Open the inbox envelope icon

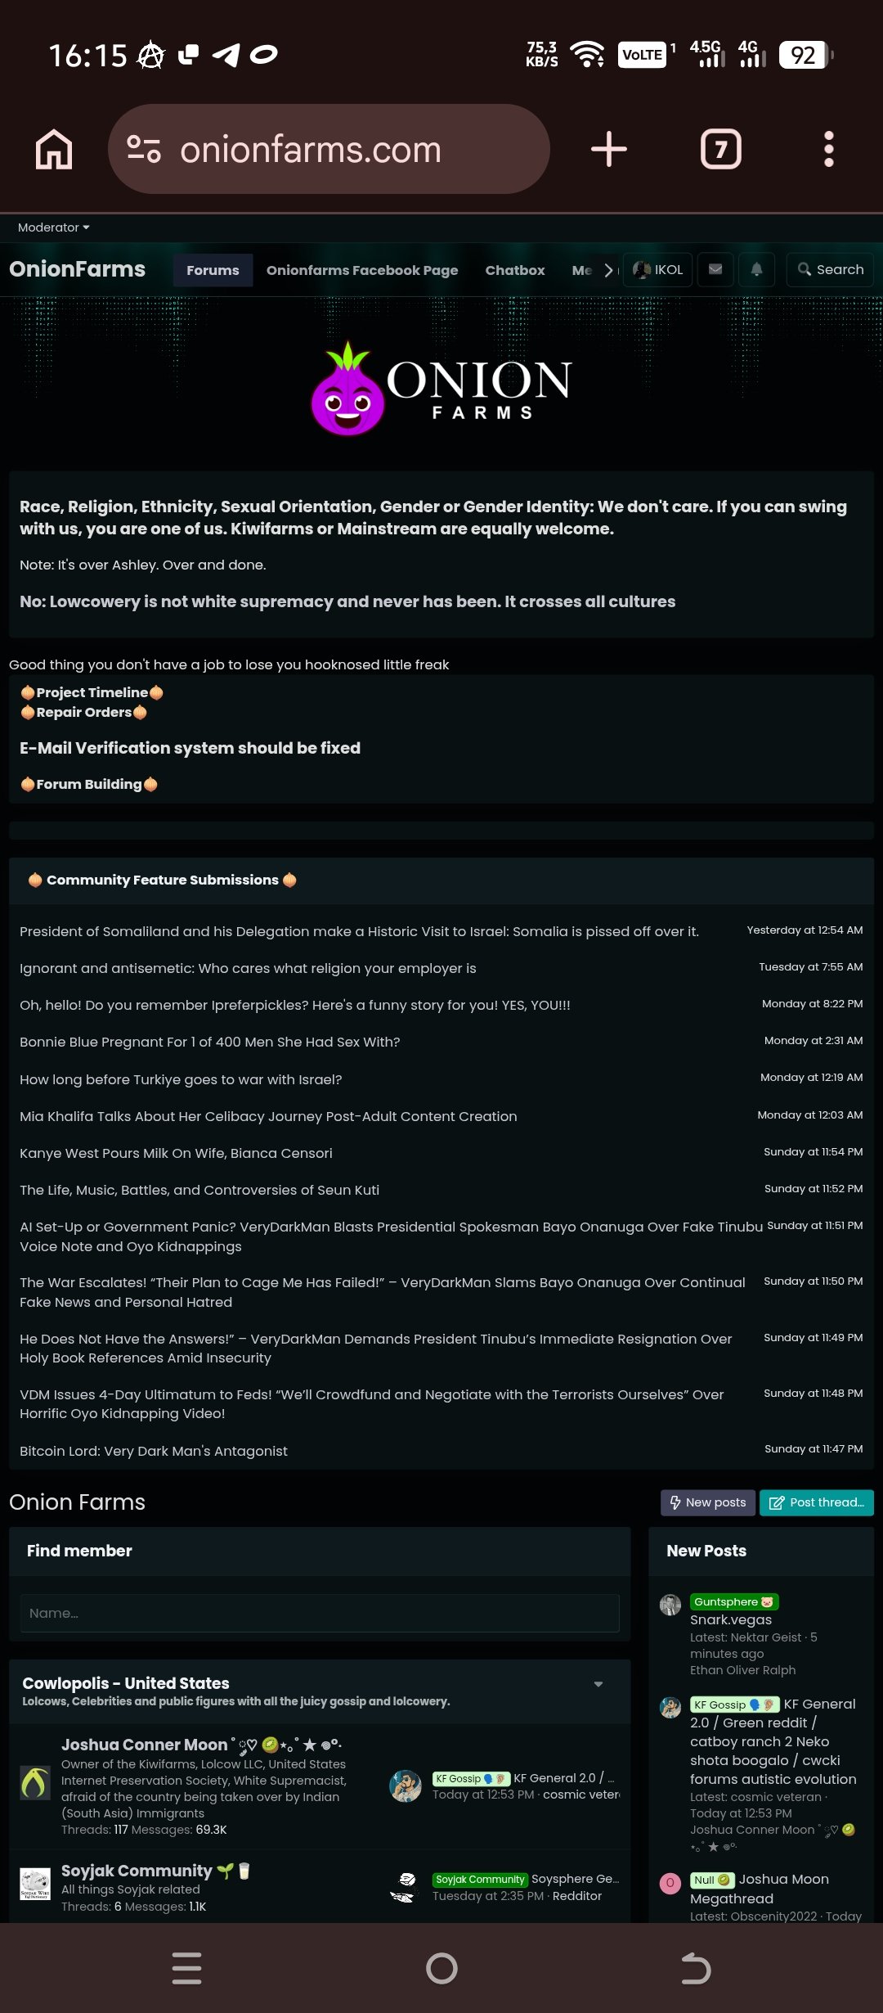(x=715, y=269)
